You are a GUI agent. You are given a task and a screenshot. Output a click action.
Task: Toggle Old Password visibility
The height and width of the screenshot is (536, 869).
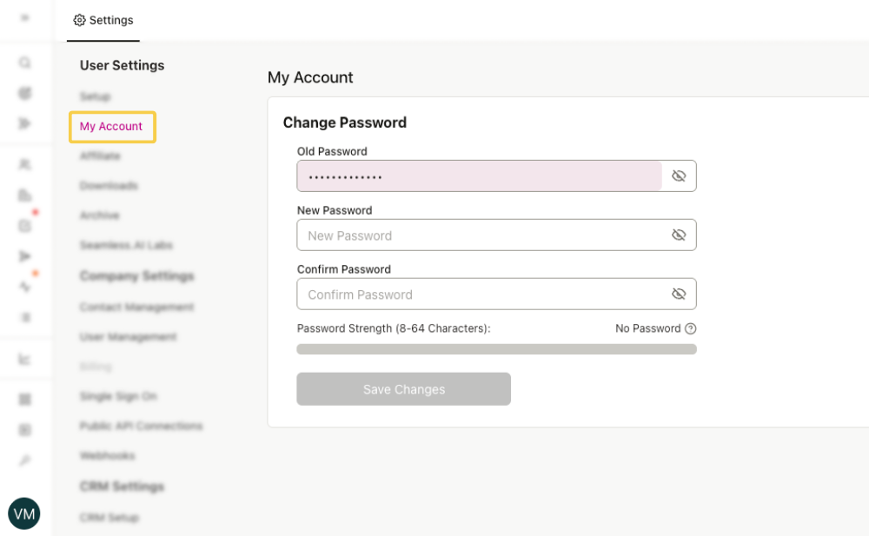(679, 175)
